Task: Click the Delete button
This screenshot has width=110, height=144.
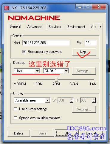Action: click(x=19, y=133)
